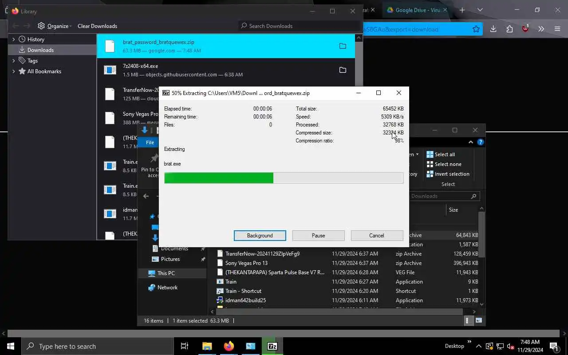Sort by Size column header
The height and width of the screenshot is (355, 568).
(x=453, y=210)
